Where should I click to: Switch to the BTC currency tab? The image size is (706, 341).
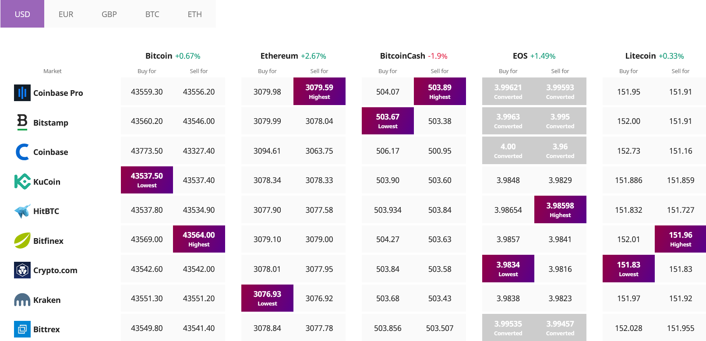[x=152, y=14]
